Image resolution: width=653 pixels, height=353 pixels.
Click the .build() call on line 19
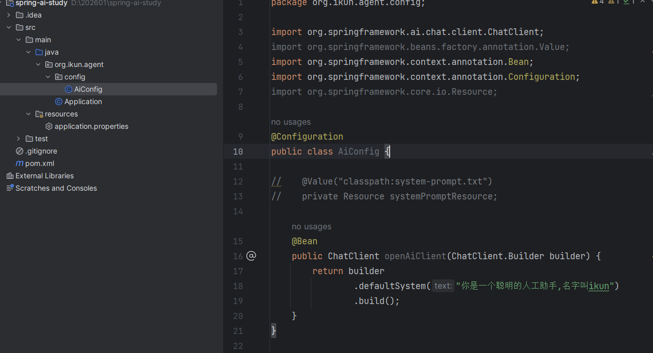pos(377,301)
